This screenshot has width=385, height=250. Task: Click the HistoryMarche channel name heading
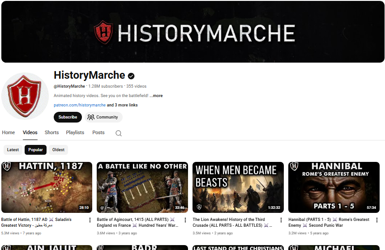click(90, 75)
